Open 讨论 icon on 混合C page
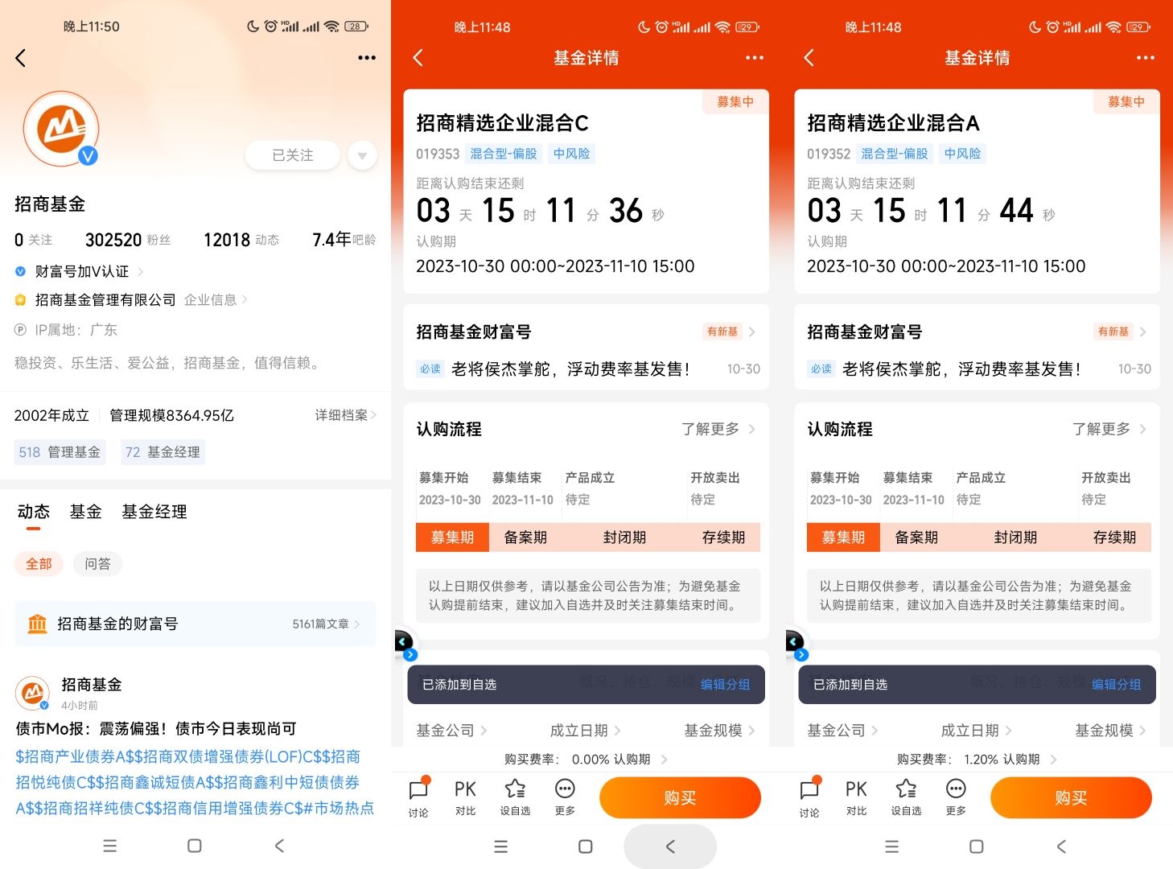The height and width of the screenshot is (869, 1173). pyautogui.click(x=418, y=797)
